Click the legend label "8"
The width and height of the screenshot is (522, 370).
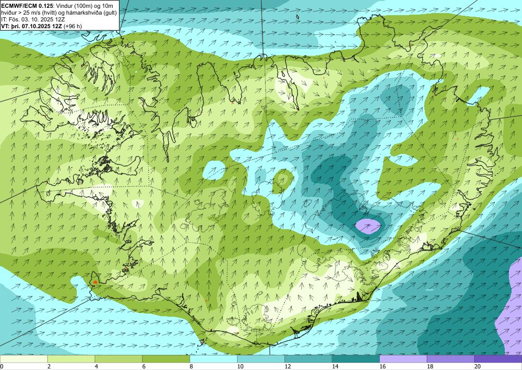pos(191,366)
